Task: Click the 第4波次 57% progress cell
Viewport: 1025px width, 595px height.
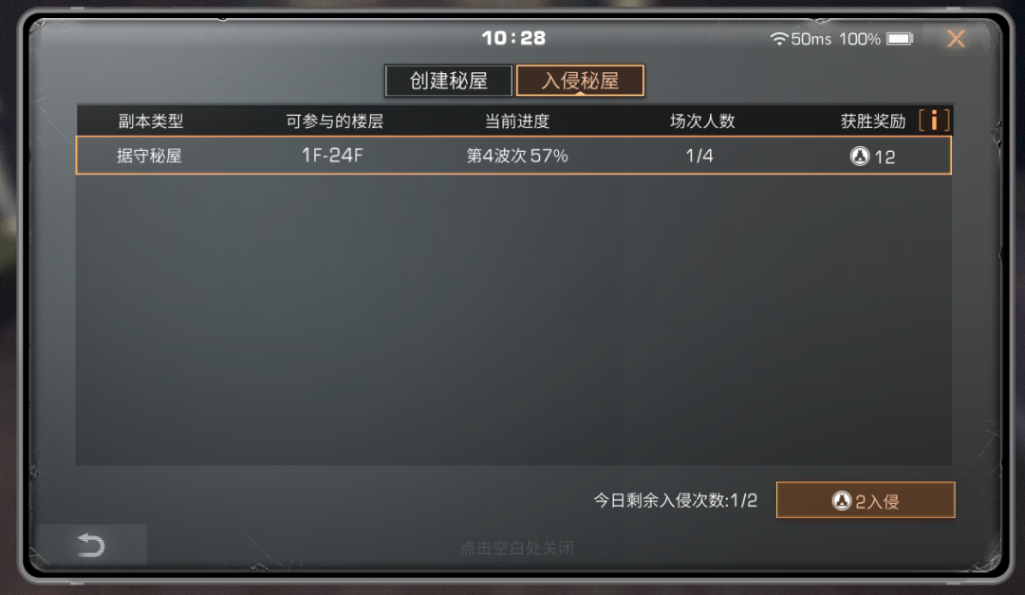Action: coord(517,156)
